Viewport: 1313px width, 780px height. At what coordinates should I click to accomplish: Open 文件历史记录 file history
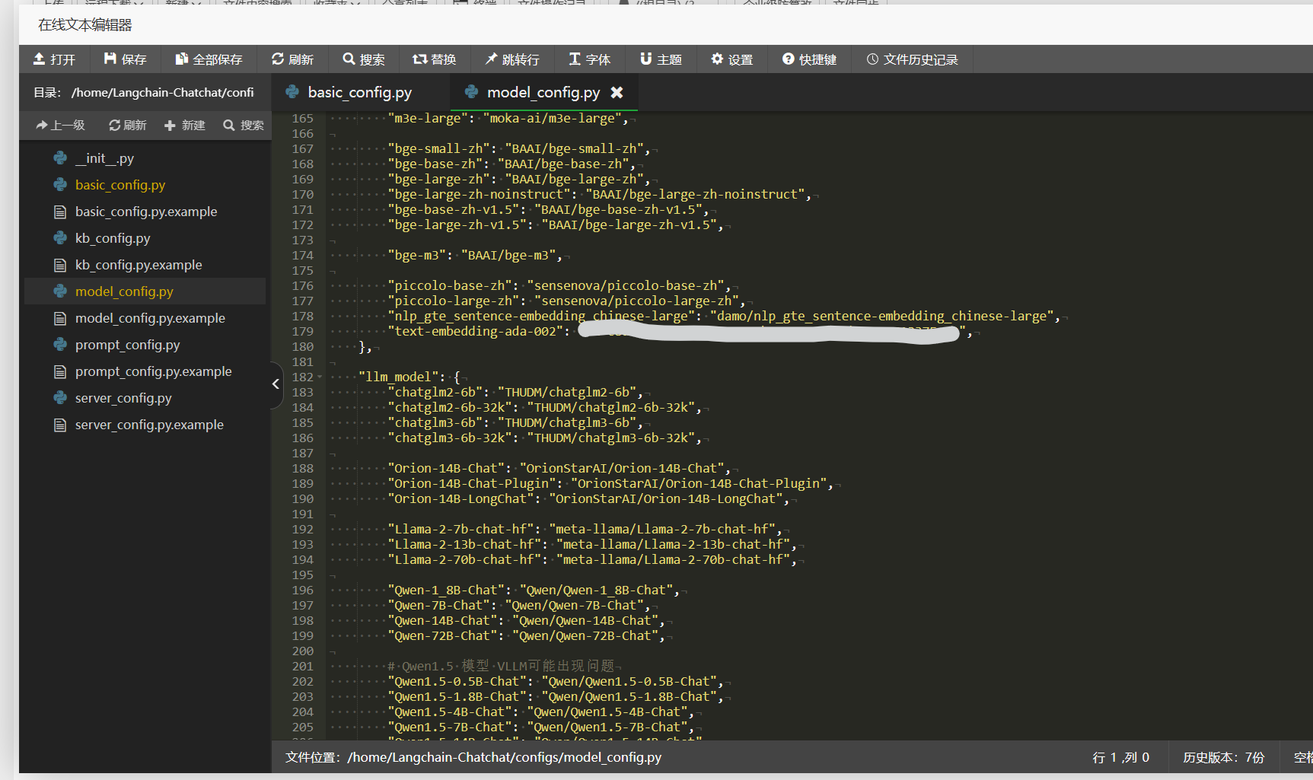click(912, 59)
